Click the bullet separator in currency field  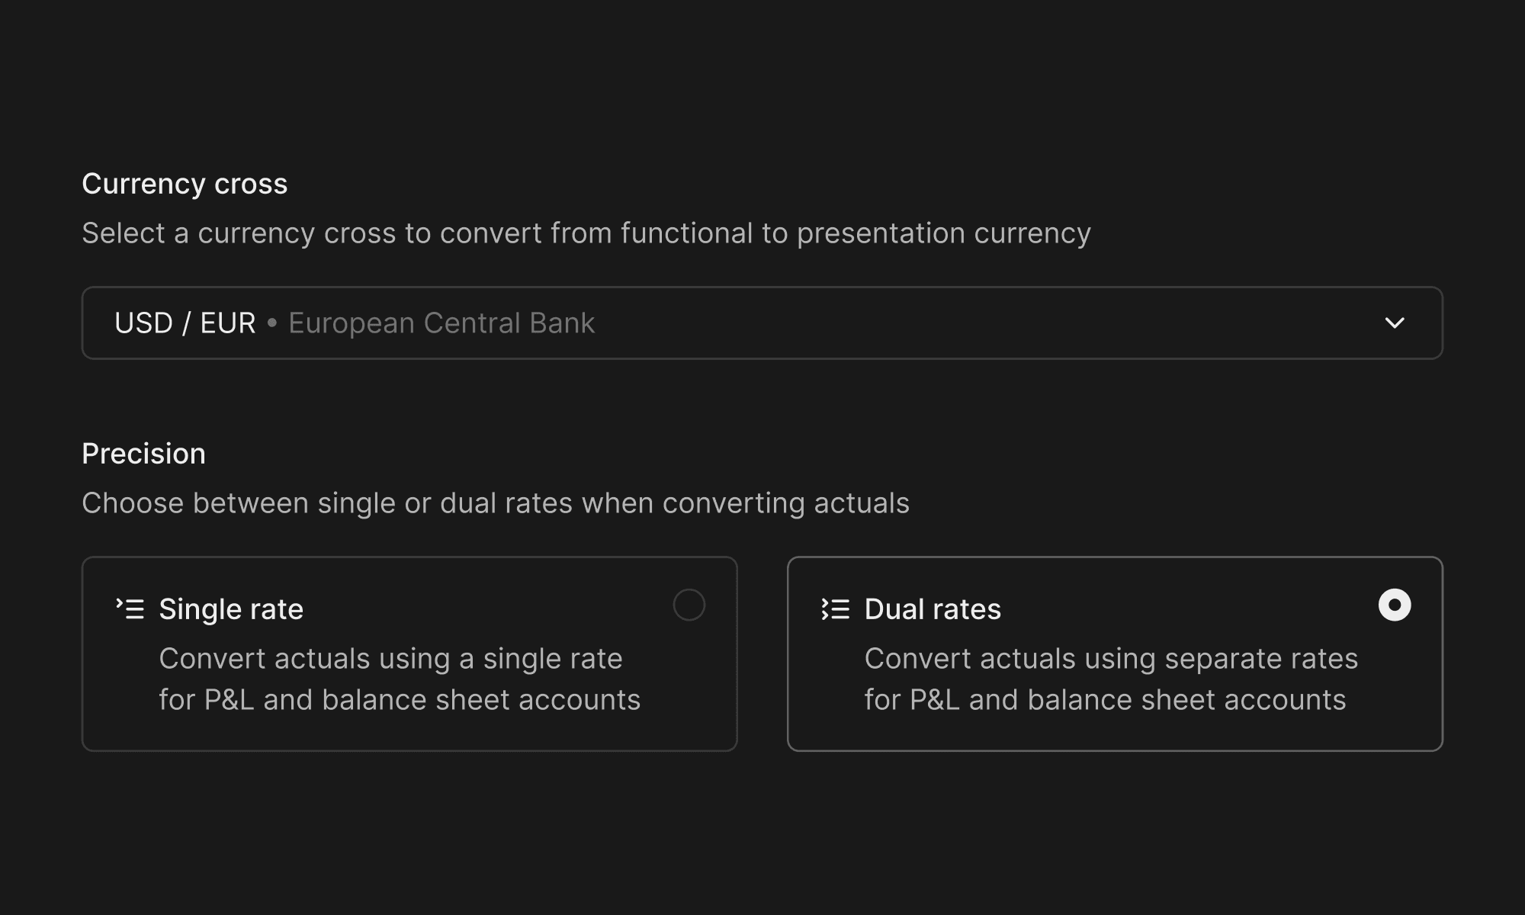click(272, 323)
